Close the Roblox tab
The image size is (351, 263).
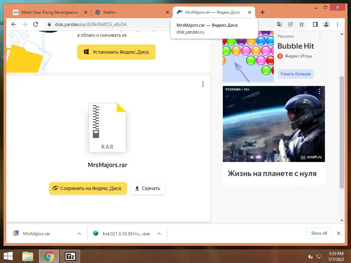(167, 12)
